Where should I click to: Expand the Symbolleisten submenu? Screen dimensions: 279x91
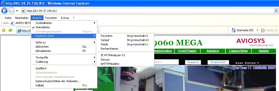tap(64, 23)
